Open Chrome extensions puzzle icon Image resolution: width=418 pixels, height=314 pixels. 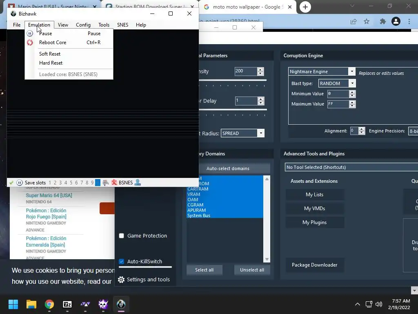(383, 21)
